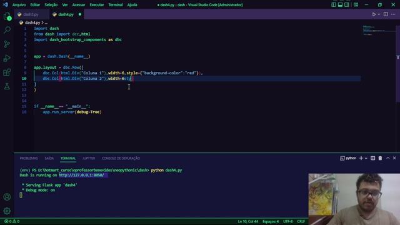Change UTF-8 file encoding
This screenshot has width=400, height=225.
point(287,221)
